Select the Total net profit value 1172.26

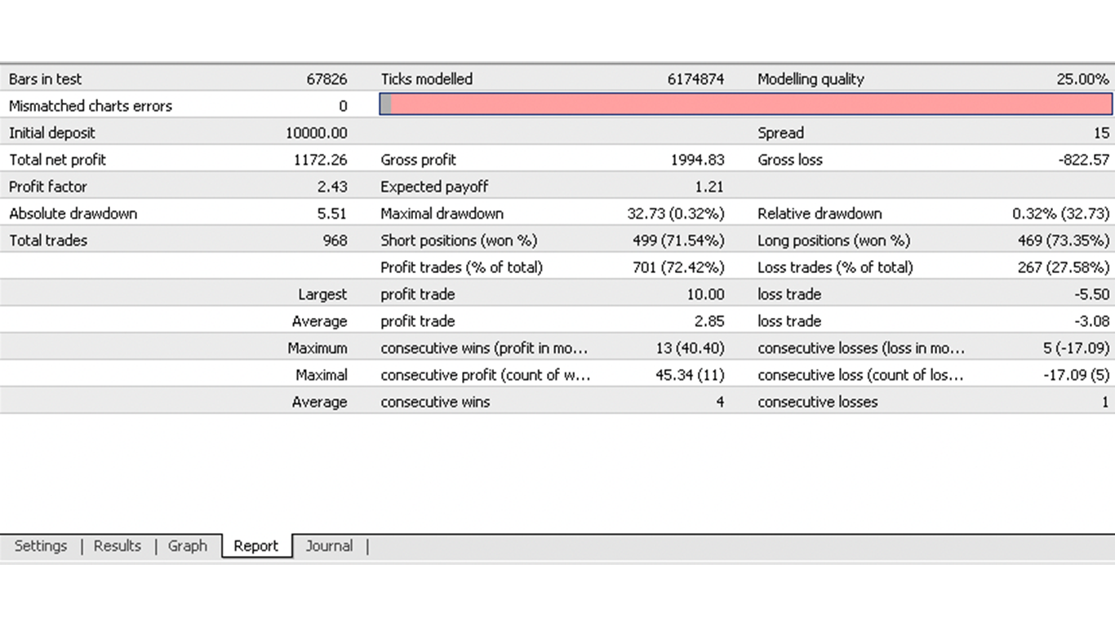pos(320,160)
